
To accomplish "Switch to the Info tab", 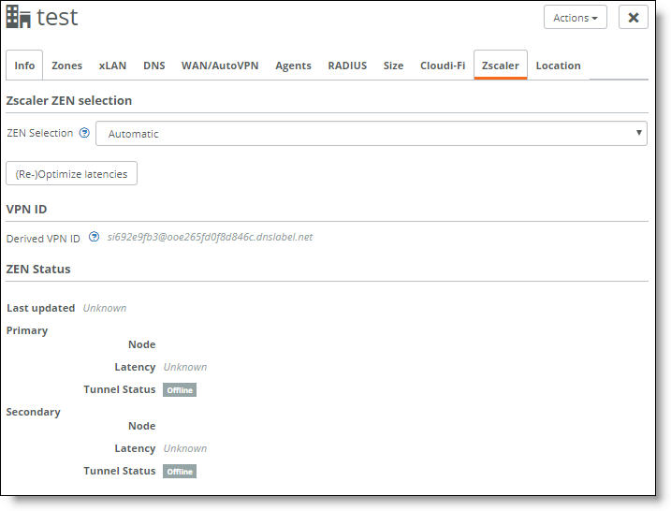I will 24,66.
